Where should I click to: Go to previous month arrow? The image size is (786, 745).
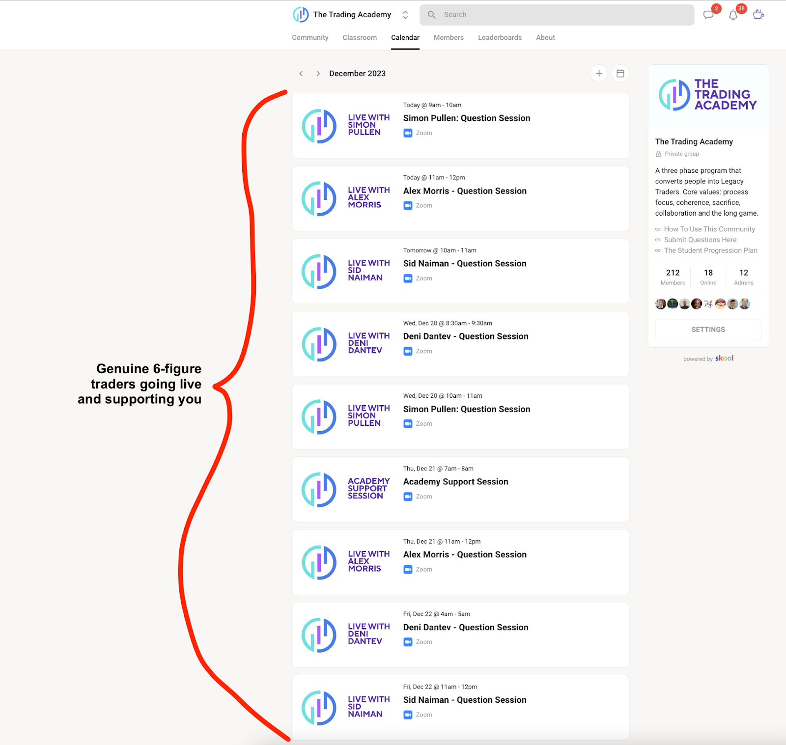(301, 74)
